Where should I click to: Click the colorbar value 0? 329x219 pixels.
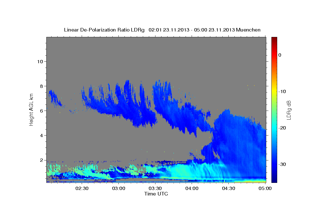tap(280, 55)
